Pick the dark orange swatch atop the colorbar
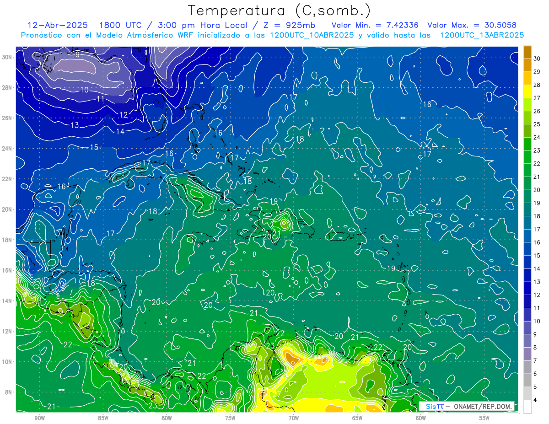 click(527, 52)
